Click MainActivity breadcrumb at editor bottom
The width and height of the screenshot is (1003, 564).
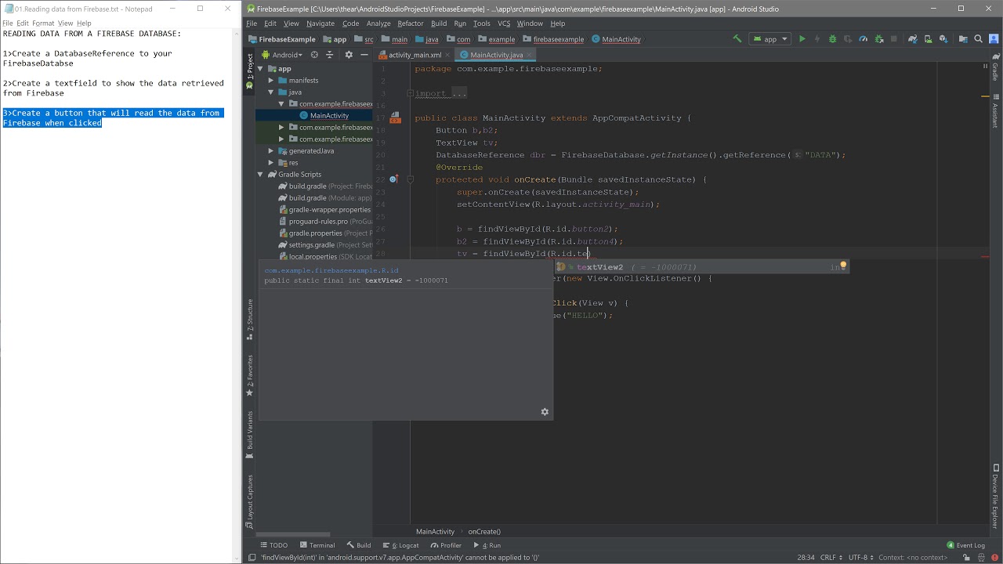pyautogui.click(x=435, y=532)
